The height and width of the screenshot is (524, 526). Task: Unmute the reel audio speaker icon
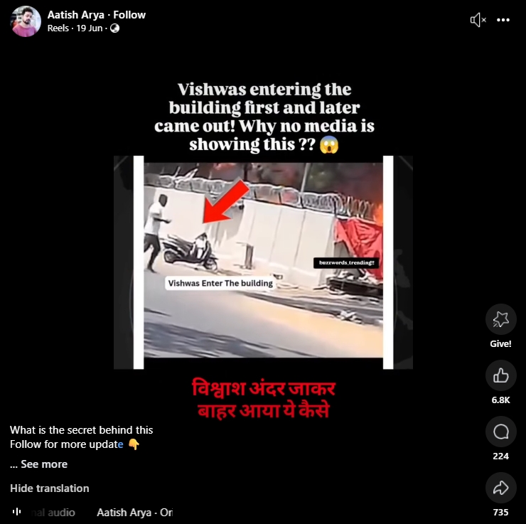click(478, 20)
